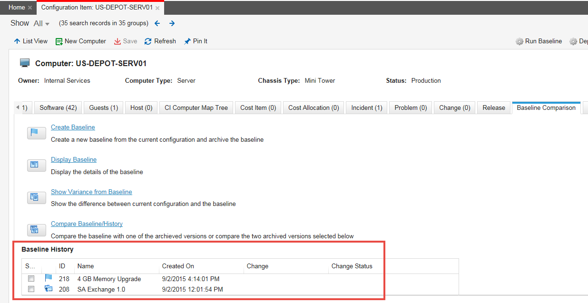Click the Compare Baseline/History link
The height and width of the screenshot is (303, 588).
point(87,224)
